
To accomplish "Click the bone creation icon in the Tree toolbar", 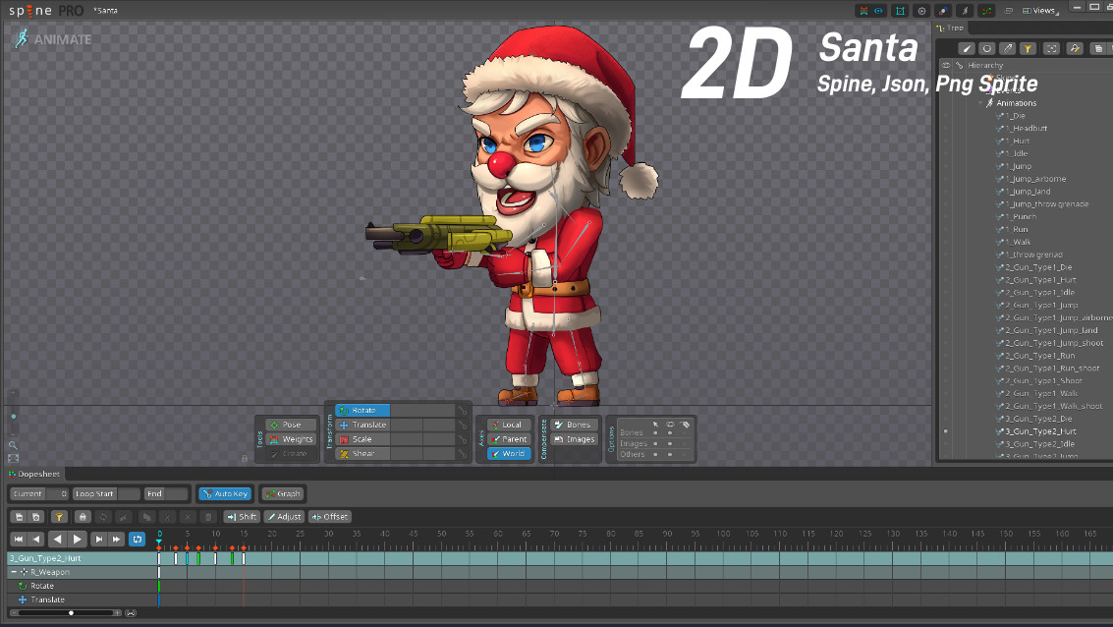I will (x=967, y=47).
